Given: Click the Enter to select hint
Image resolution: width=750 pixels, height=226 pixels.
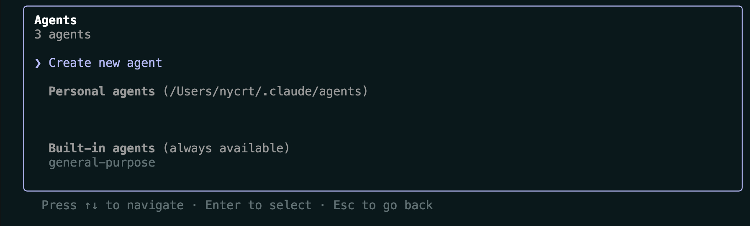Looking at the screenshot, I should tap(258, 205).
